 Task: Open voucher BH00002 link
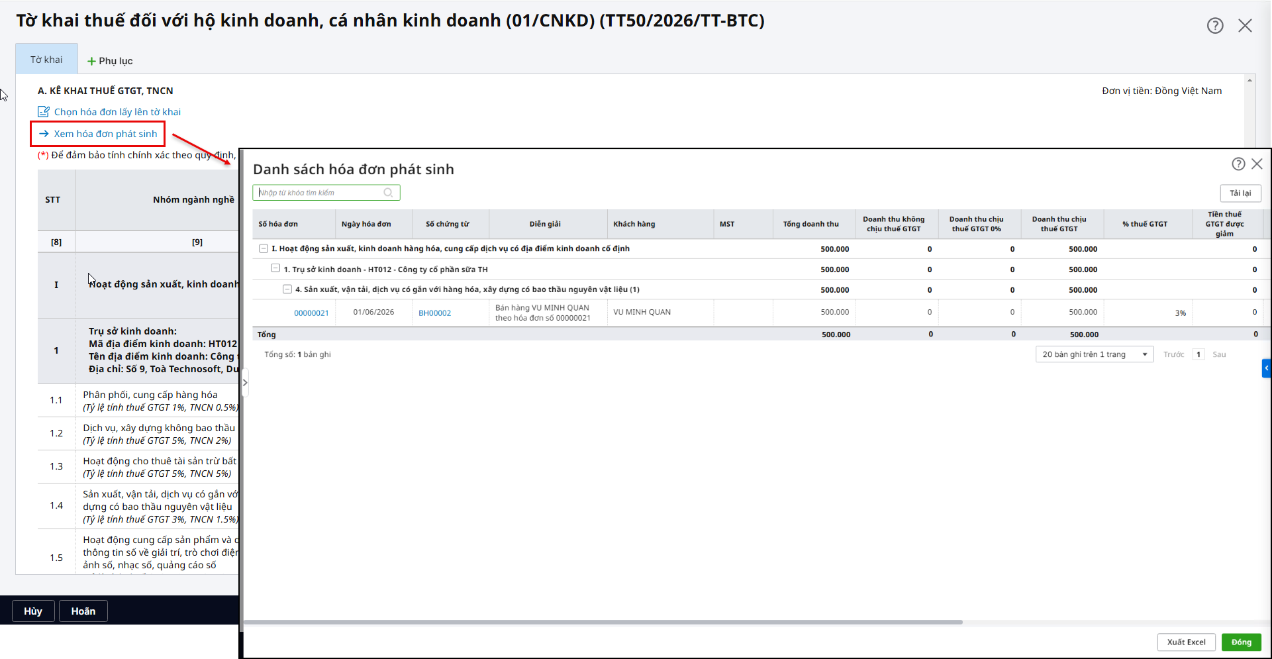pyautogui.click(x=434, y=313)
